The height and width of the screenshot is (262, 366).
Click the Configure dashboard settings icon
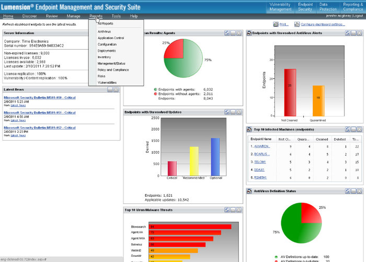point(297,24)
